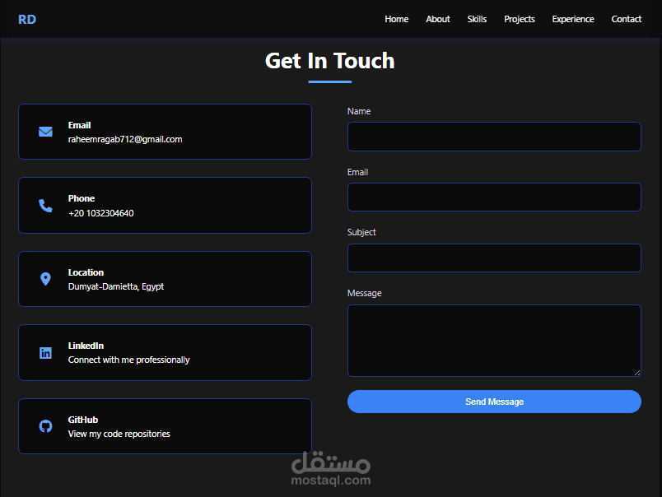
Task: Click inside the Message textarea
Action: [x=494, y=341]
